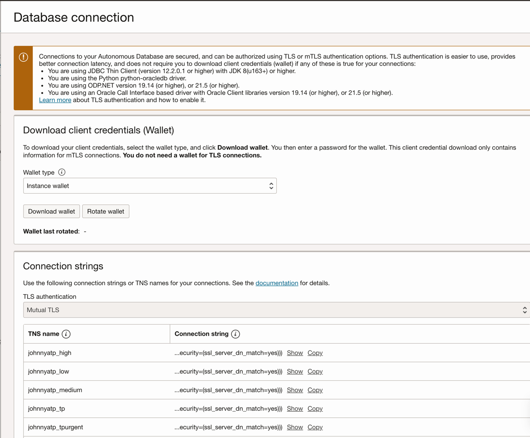Open the Learn more TLS link
This screenshot has height=438, width=530.
click(x=55, y=100)
